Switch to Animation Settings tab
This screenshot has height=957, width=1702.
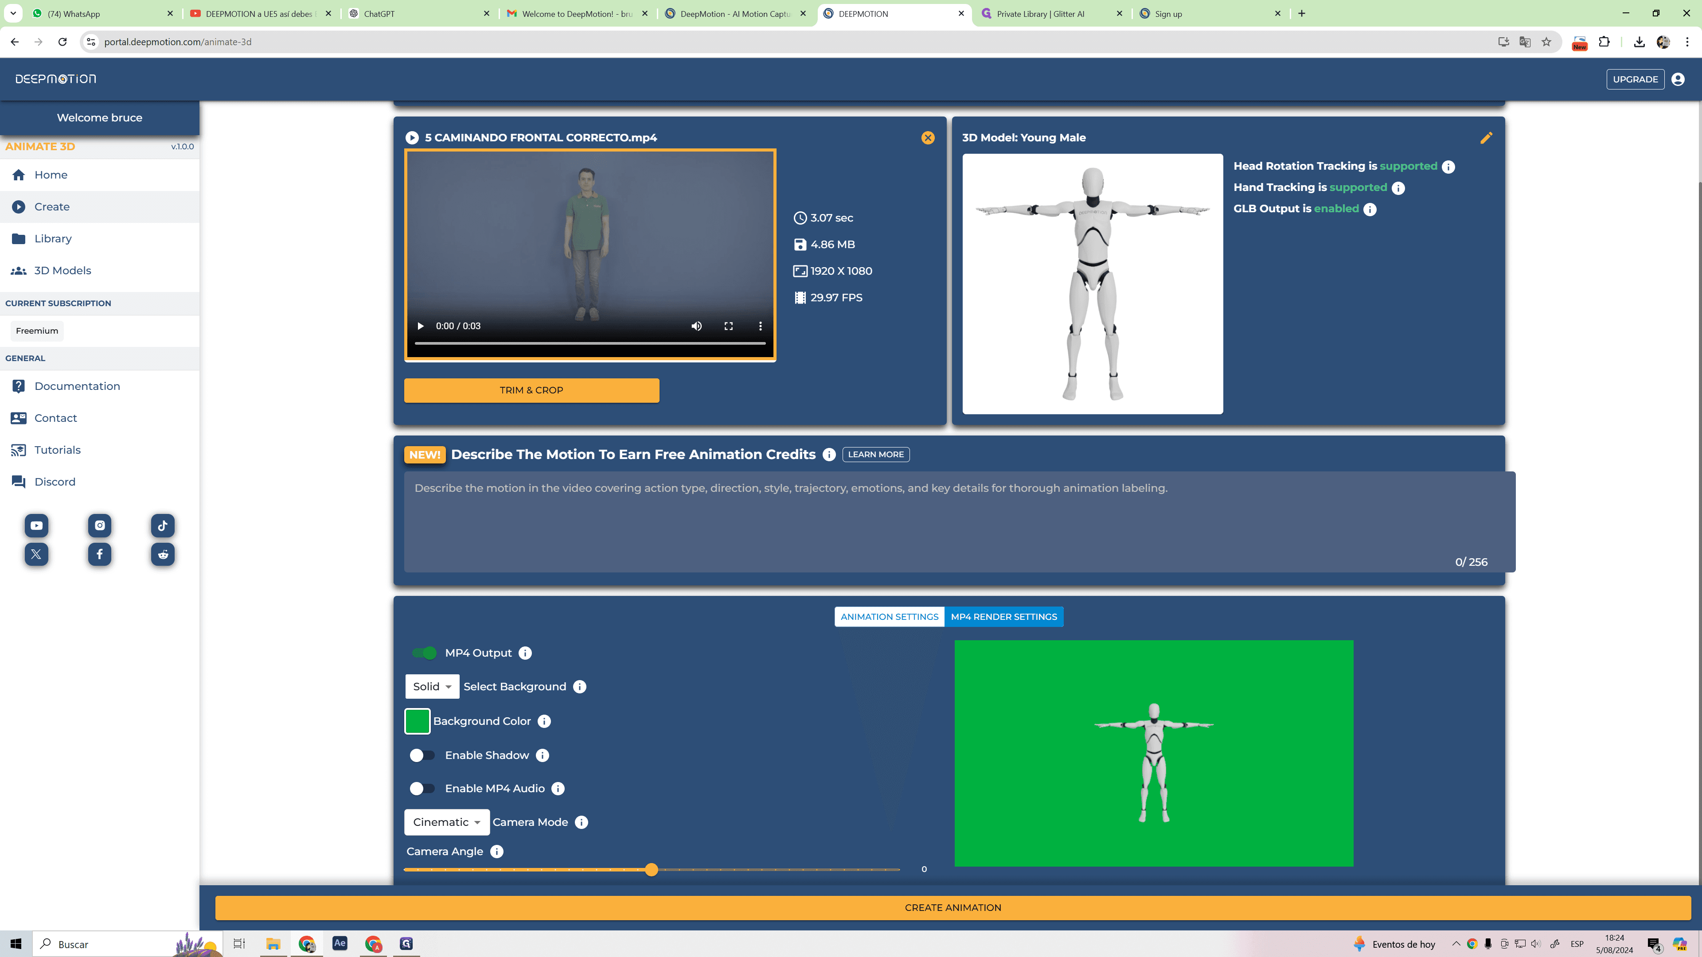coord(889,617)
